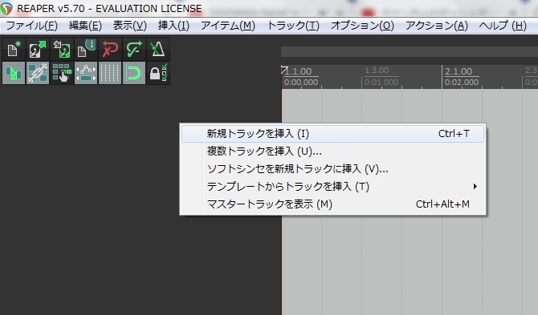Click timeline ruler at 1.1.00

[x=298, y=71]
